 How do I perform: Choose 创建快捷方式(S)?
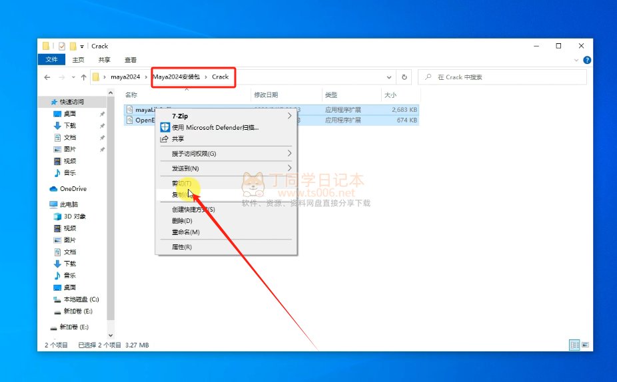227,210
